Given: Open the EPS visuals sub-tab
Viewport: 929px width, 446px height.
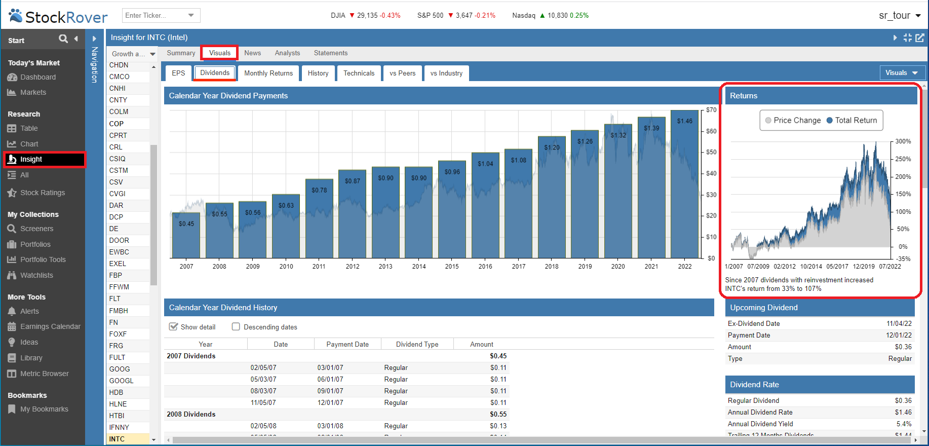Looking at the screenshot, I should coord(178,73).
